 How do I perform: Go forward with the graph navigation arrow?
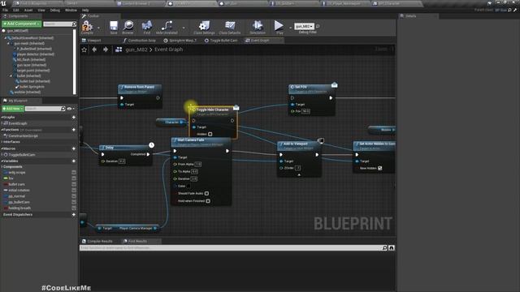click(106, 49)
